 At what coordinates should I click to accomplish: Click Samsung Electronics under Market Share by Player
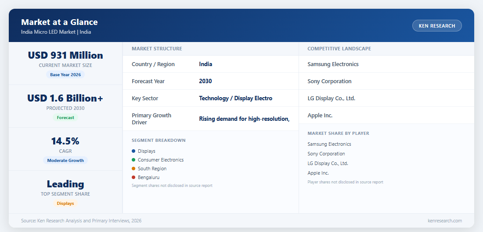[x=329, y=144]
